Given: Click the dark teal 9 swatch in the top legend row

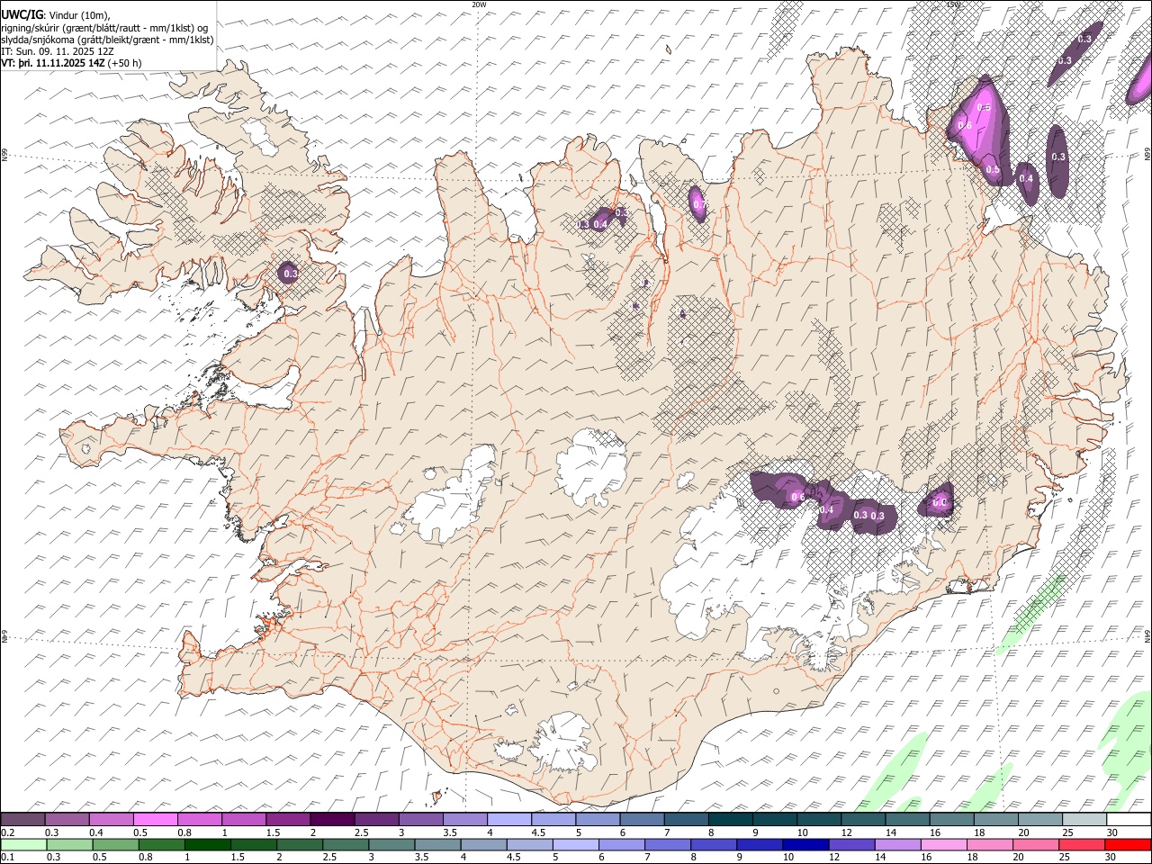Looking at the screenshot, I should (x=774, y=820).
